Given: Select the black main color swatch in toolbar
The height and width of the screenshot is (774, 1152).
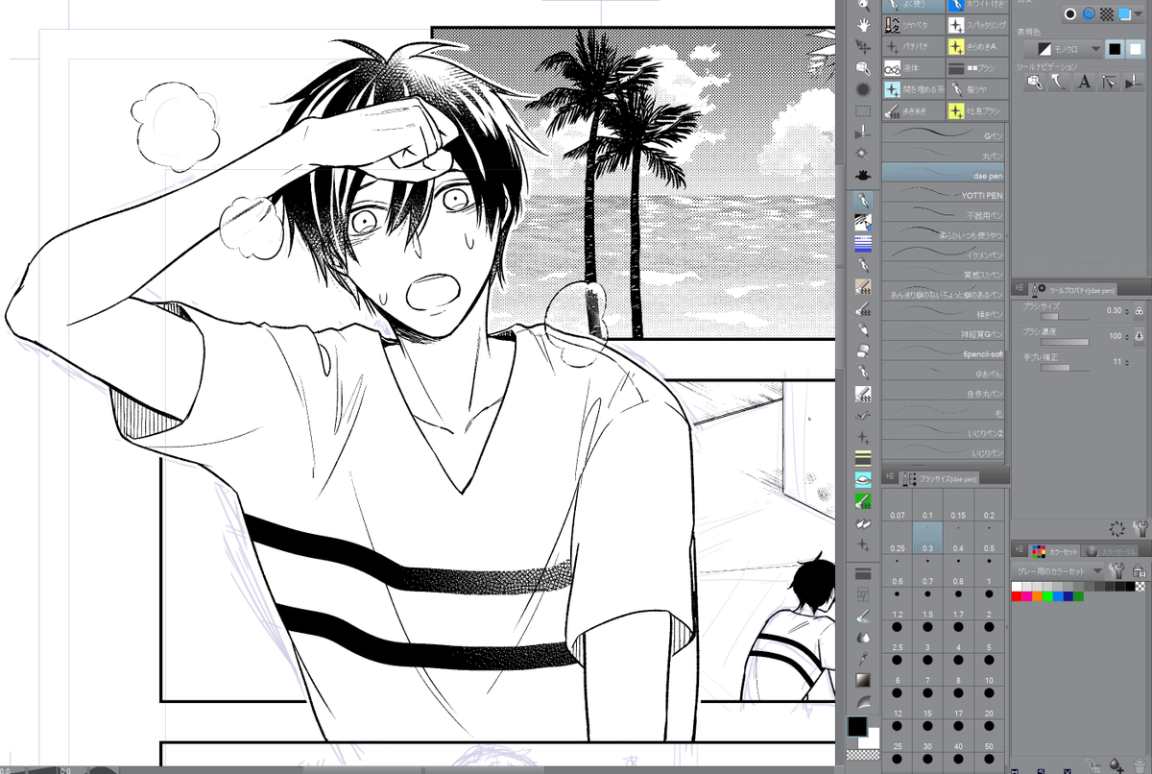Looking at the screenshot, I should tap(856, 726).
